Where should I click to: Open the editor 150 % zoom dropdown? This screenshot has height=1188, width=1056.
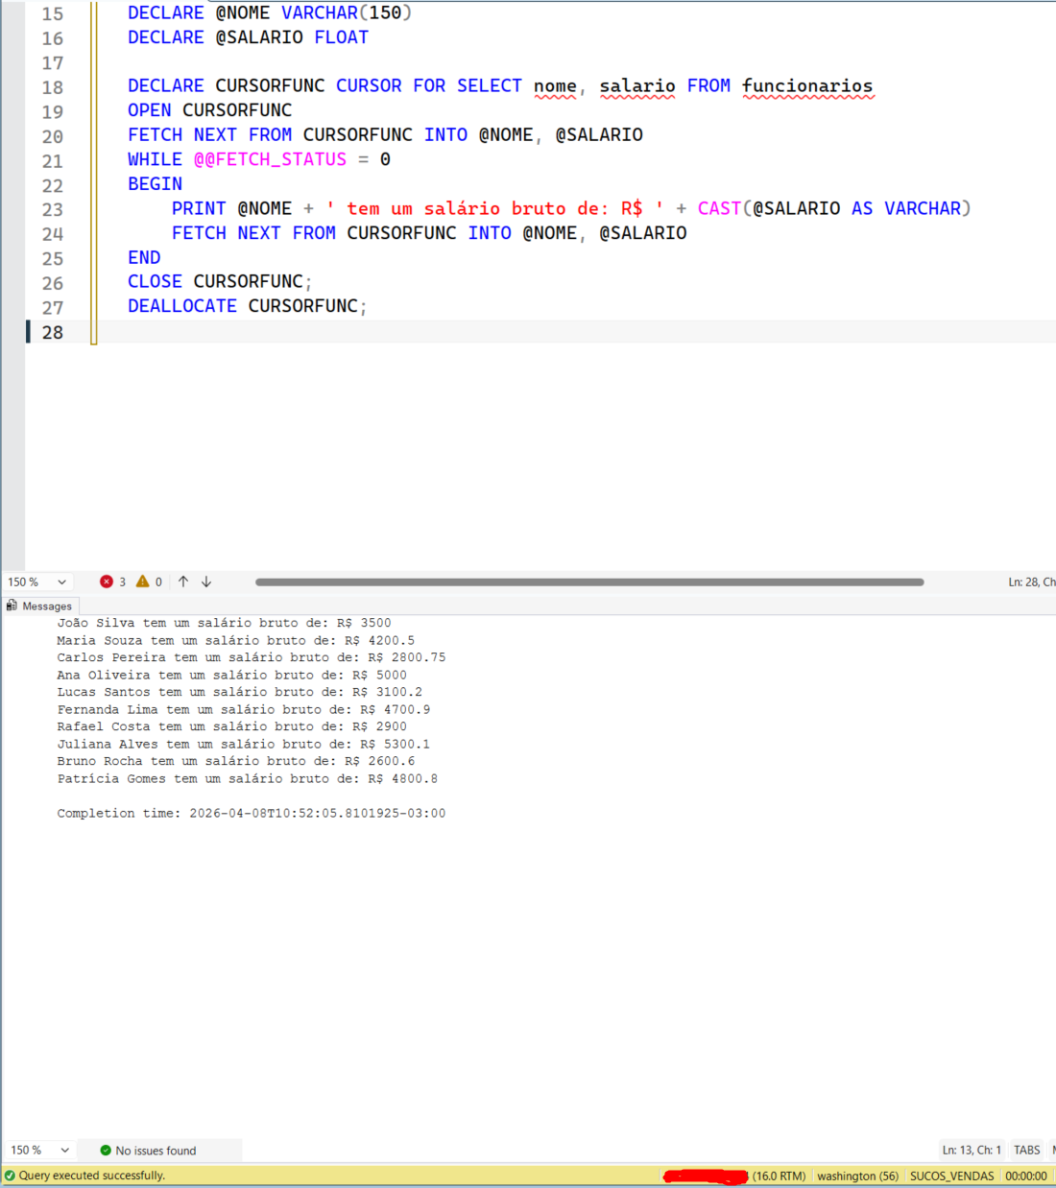pyautogui.click(x=62, y=582)
